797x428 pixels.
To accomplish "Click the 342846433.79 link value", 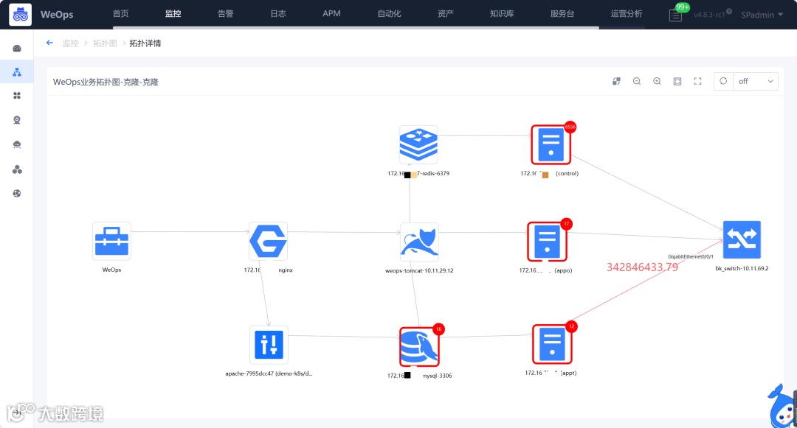I will [x=642, y=267].
